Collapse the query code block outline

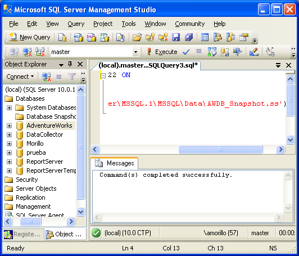pos(103,75)
